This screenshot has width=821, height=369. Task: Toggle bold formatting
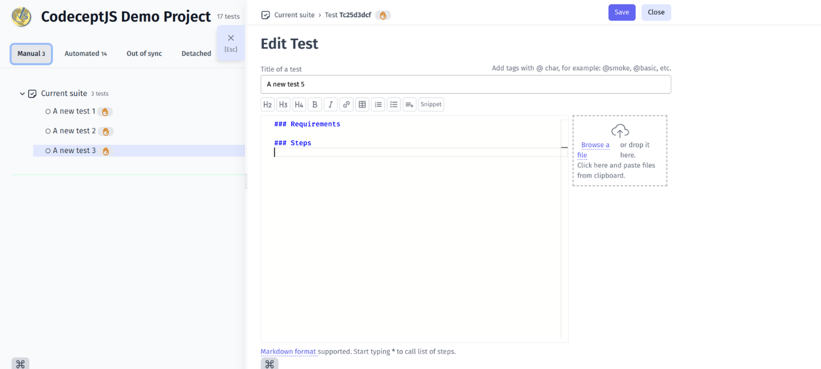pyautogui.click(x=314, y=104)
